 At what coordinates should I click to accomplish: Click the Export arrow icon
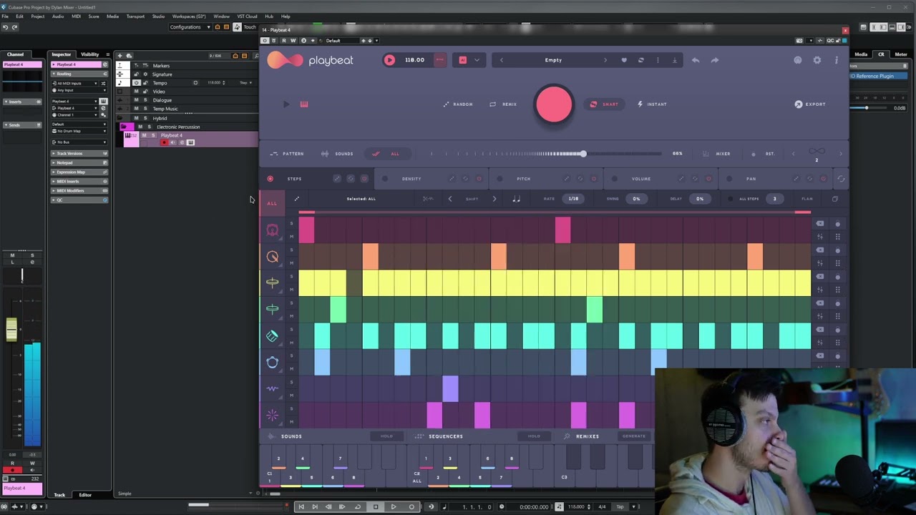pos(799,104)
